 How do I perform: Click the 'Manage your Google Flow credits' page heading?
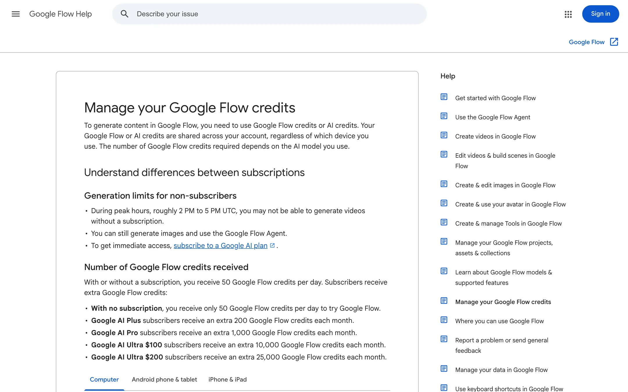(190, 108)
